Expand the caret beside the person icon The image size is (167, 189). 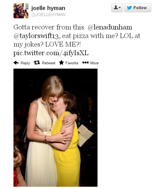(x=120, y=8)
